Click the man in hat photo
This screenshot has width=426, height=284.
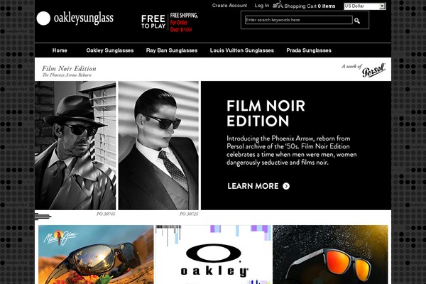click(x=75, y=146)
